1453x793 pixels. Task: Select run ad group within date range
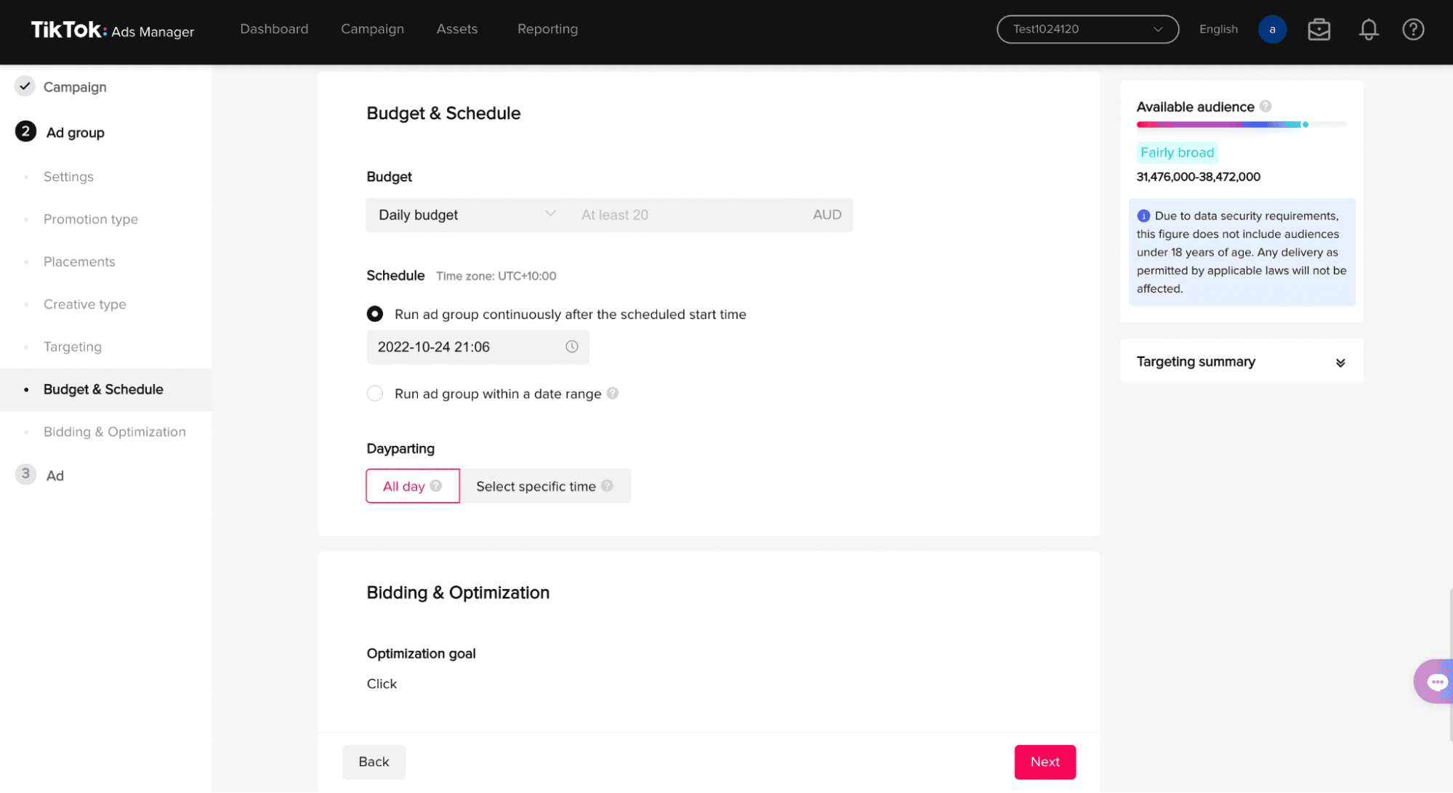pos(374,393)
